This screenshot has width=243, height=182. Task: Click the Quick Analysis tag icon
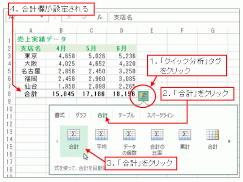tap(143, 96)
